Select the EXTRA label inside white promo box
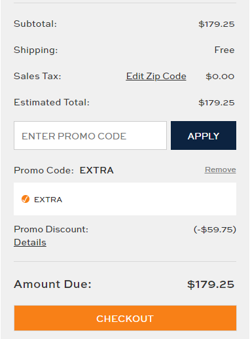 tap(48, 200)
